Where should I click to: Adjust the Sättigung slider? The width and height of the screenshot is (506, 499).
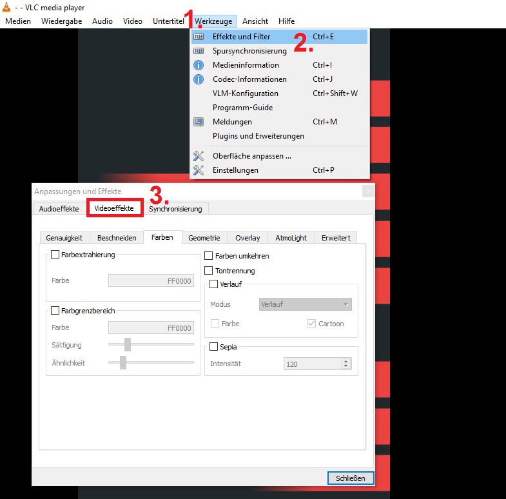[128, 345]
